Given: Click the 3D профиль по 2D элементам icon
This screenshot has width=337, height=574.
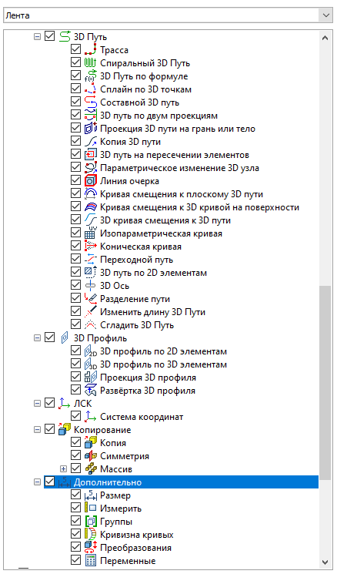Looking at the screenshot, I should (x=90, y=351).
